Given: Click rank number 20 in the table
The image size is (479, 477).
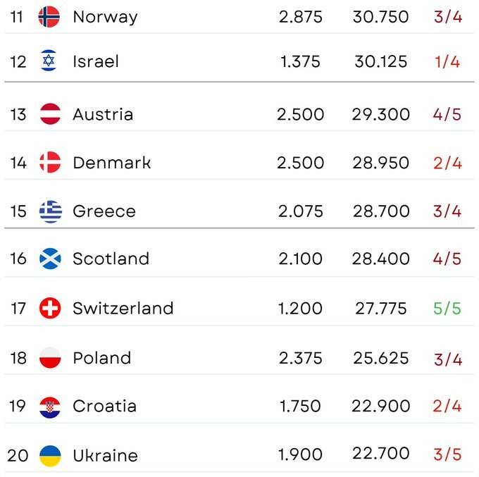Looking at the screenshot, I should [x=18, y=455].
